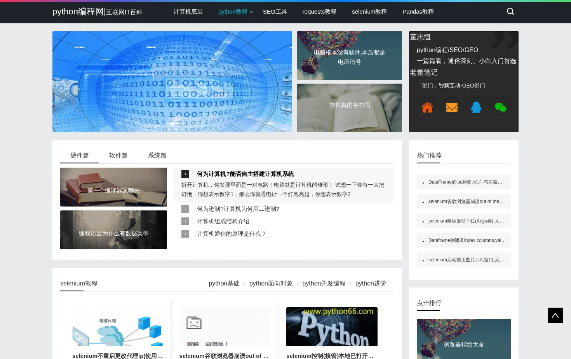Open the browser crash article thumbnail
This screenshot has width=571, height=359.
tap(225, 327)
